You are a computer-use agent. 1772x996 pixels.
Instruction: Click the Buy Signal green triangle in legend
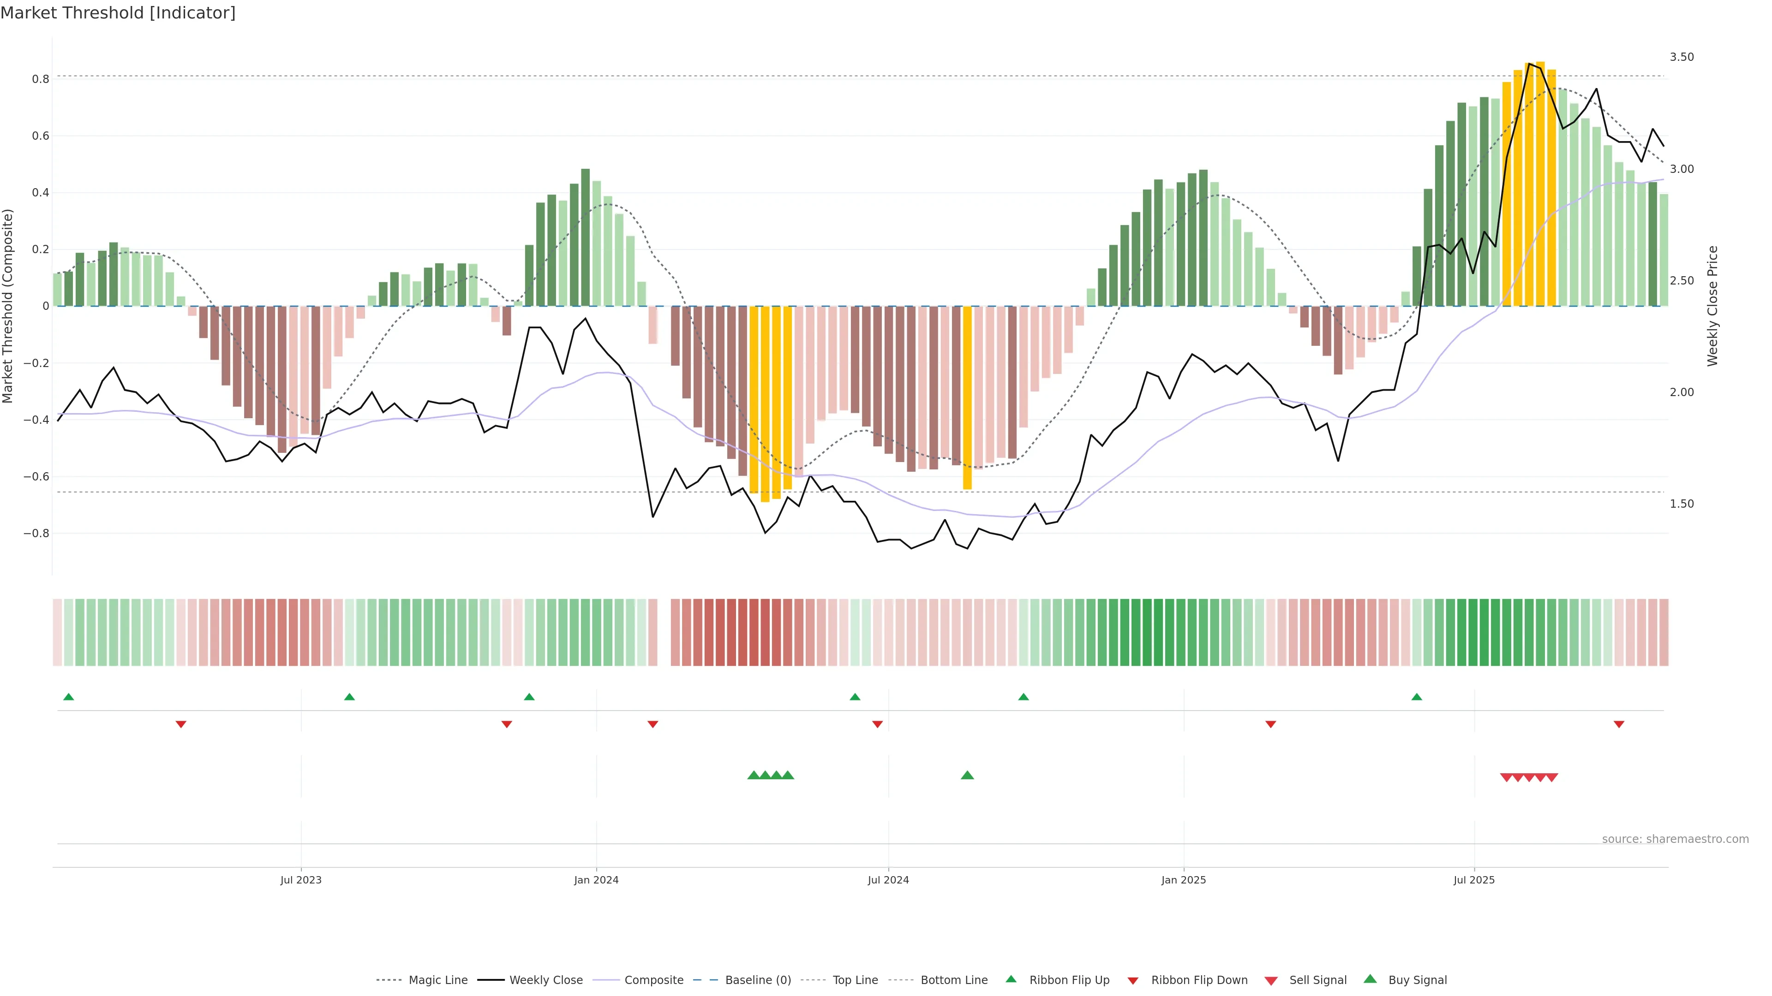click(1370, 979)
